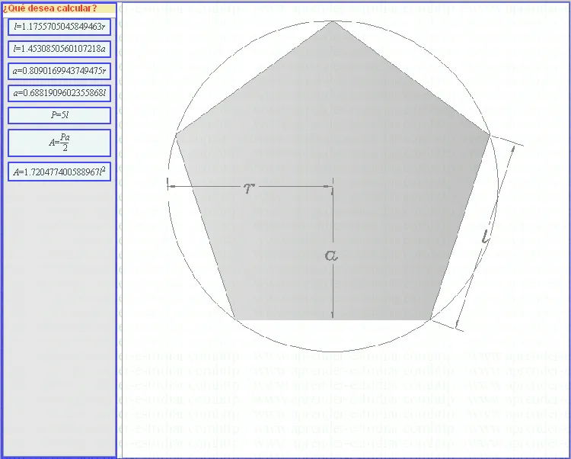Select the l=1.453085056010721a formula
Viewport: 571px width, 459px height.
point(59,48)
